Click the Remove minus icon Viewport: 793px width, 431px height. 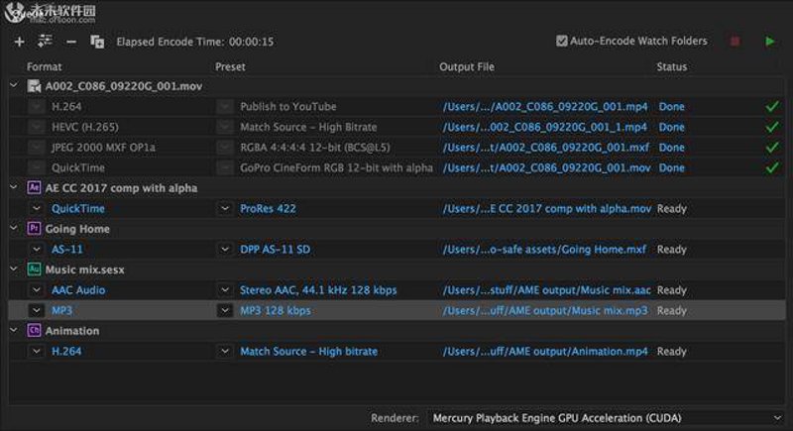coord(71,42)
